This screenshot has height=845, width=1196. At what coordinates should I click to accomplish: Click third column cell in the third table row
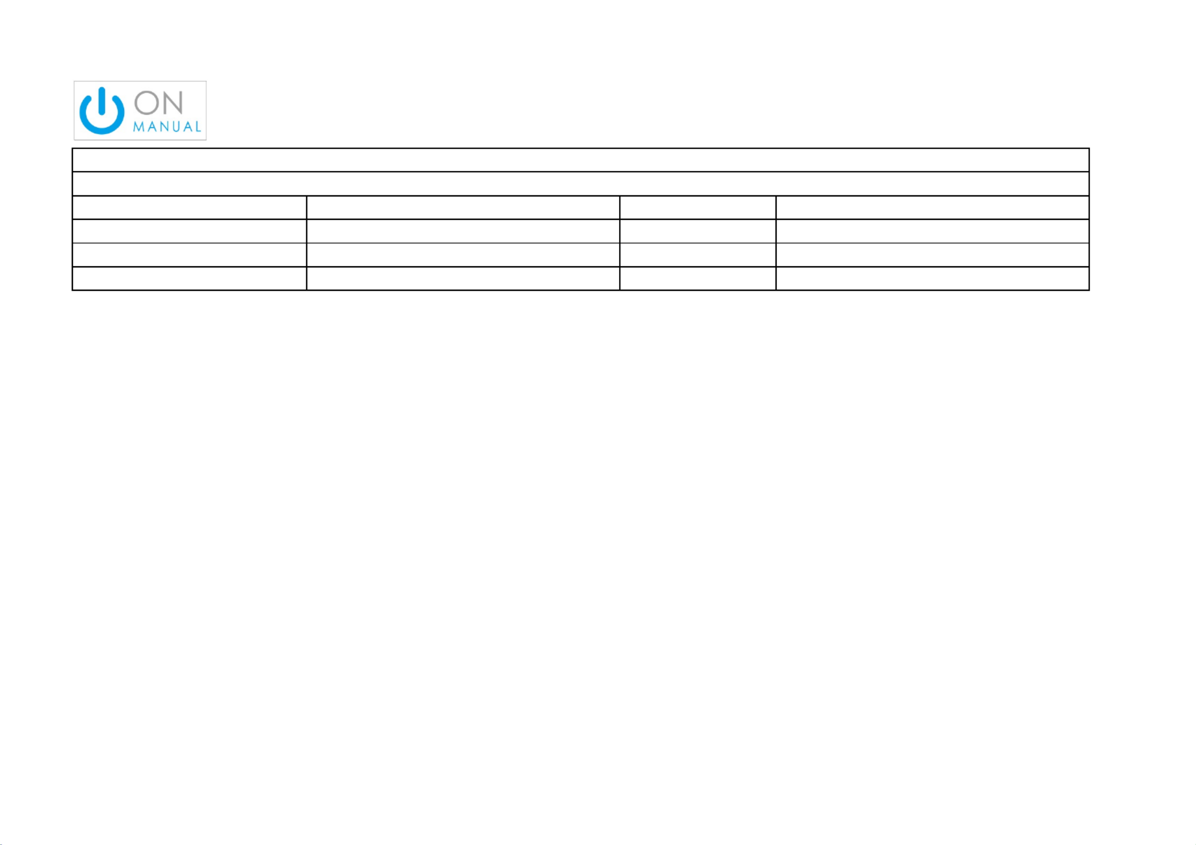coord(698,208)
